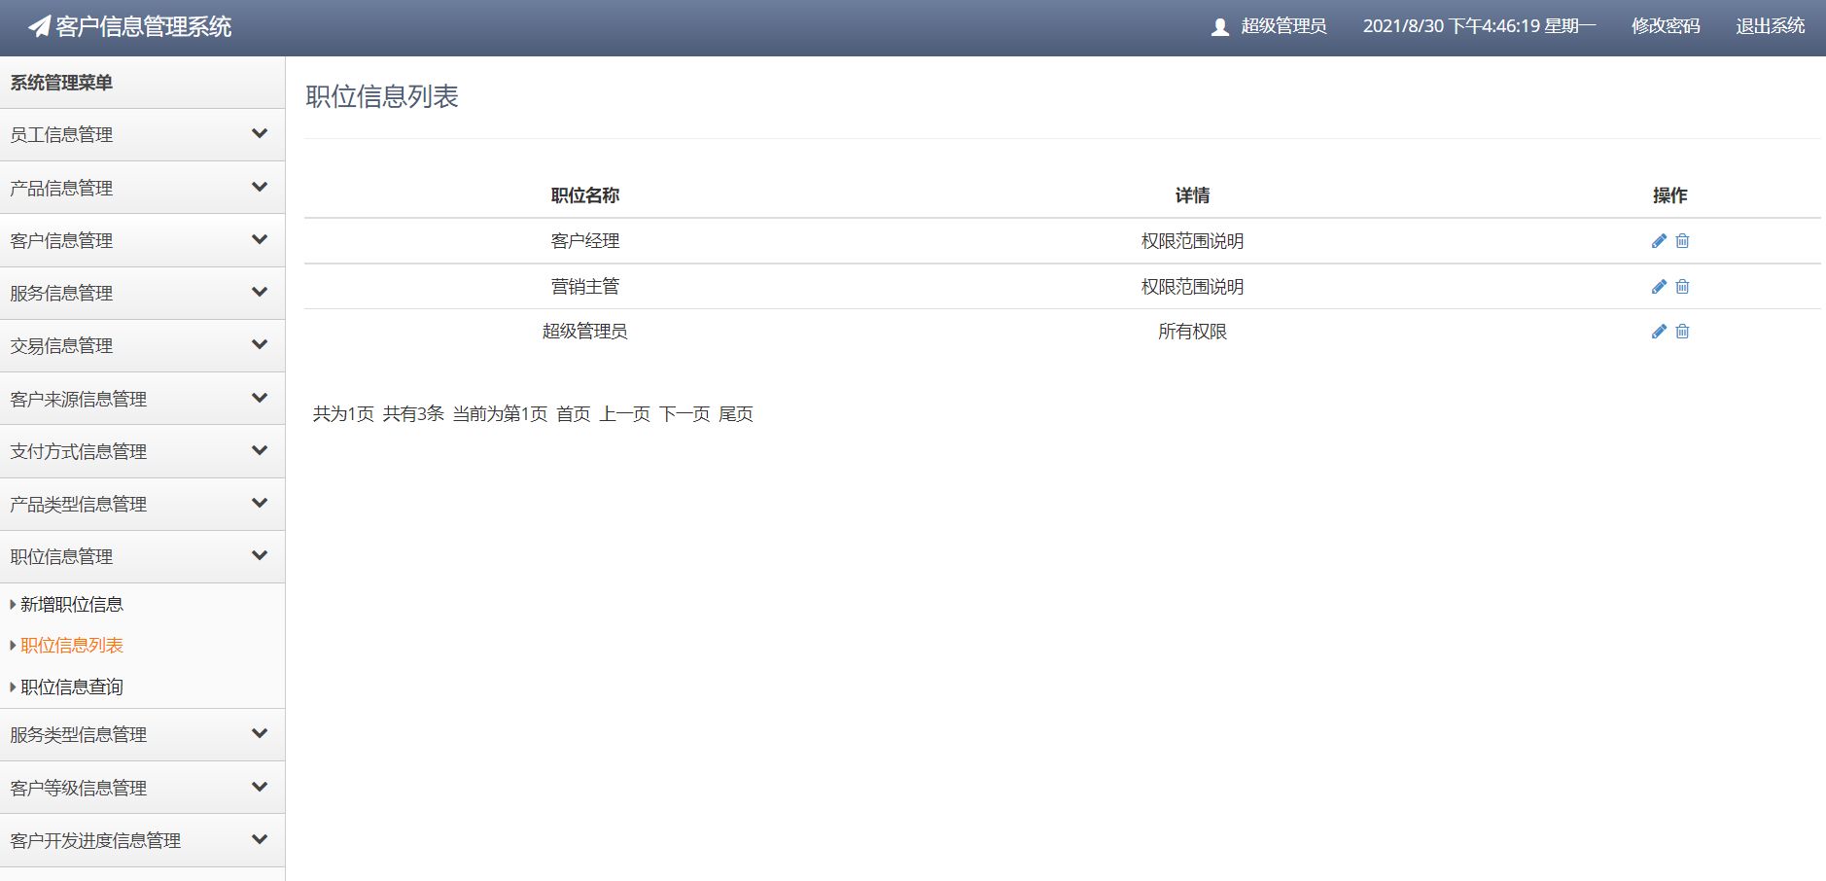1826x881 pixels.
Task: Open the 交易信息管理 menu label
Action: coord(61,346)
